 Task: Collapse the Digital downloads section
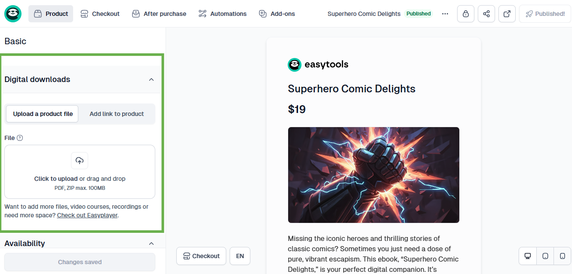point(151,79)
